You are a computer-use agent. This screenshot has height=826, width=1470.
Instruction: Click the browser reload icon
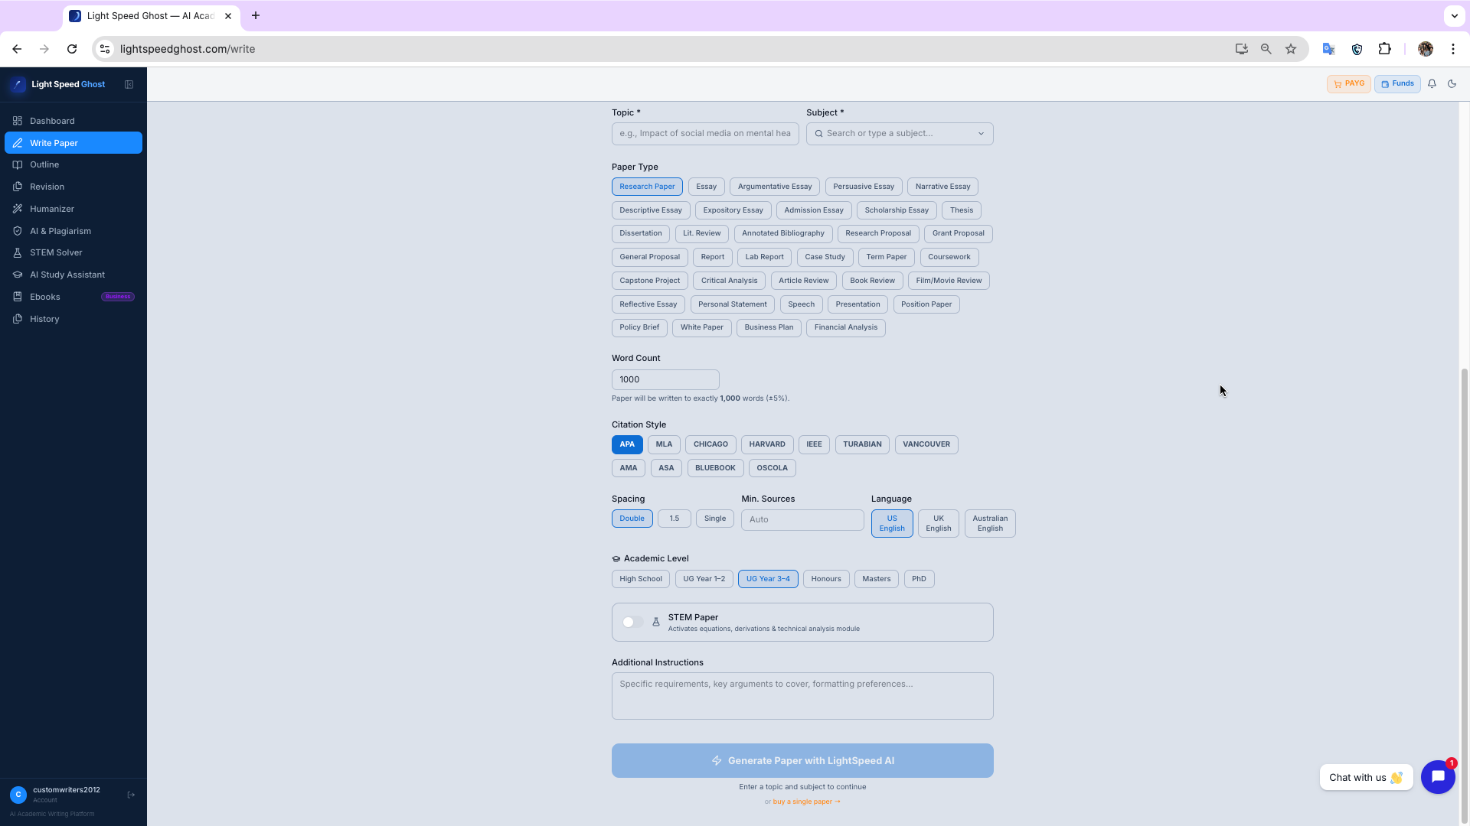(x=72, y=49)
